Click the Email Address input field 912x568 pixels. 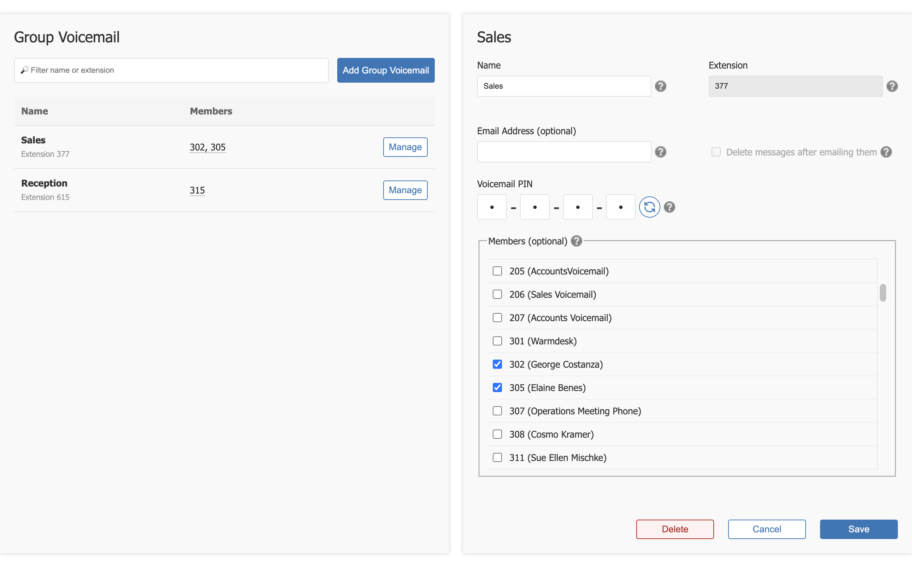tap(564, 152)
